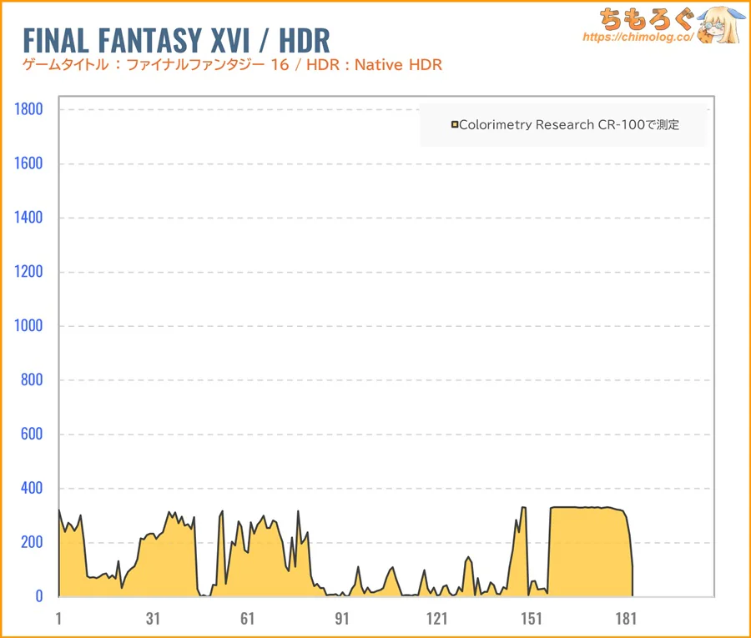Click the 600 y-axis label
This screenshot has height=638, width=751.
pos(31,435)
